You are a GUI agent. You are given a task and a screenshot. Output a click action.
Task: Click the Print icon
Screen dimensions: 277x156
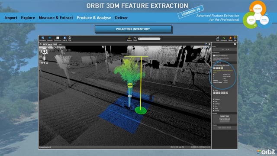point(70,39)
